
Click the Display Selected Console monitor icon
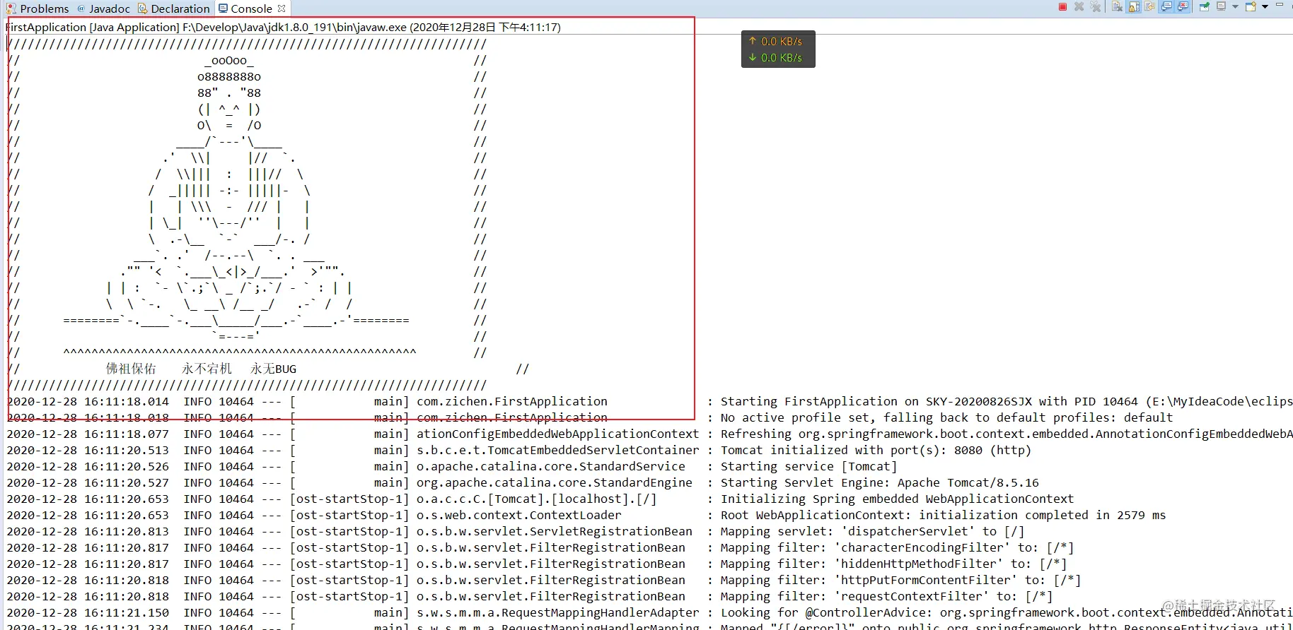(x=1221, y=6)
